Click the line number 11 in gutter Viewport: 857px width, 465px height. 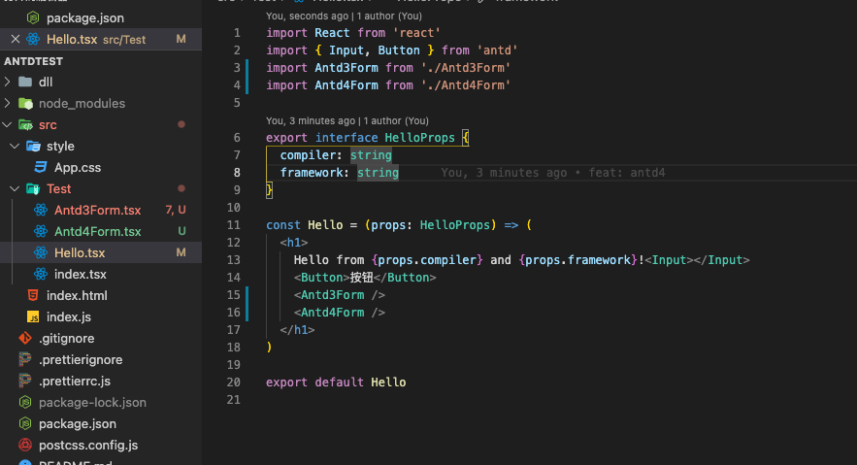[233, 225]
